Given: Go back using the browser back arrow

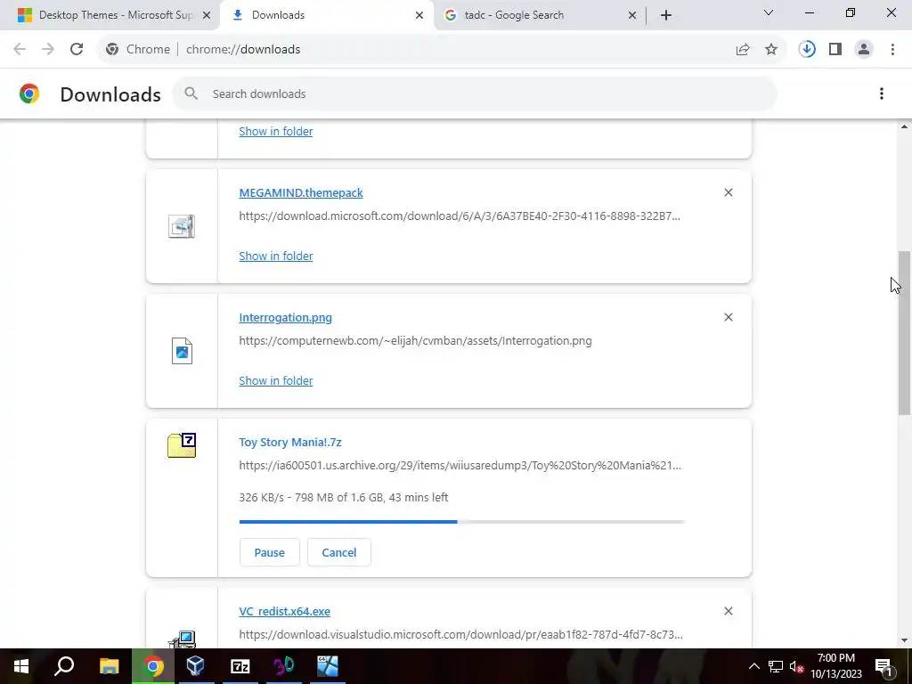Looking at the screenshot, I should [x=20, y=50].
